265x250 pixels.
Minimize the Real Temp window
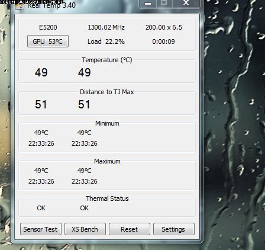pos(147,4)
